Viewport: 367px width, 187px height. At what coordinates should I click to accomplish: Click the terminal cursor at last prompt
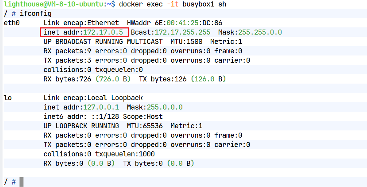coord(21,182)
